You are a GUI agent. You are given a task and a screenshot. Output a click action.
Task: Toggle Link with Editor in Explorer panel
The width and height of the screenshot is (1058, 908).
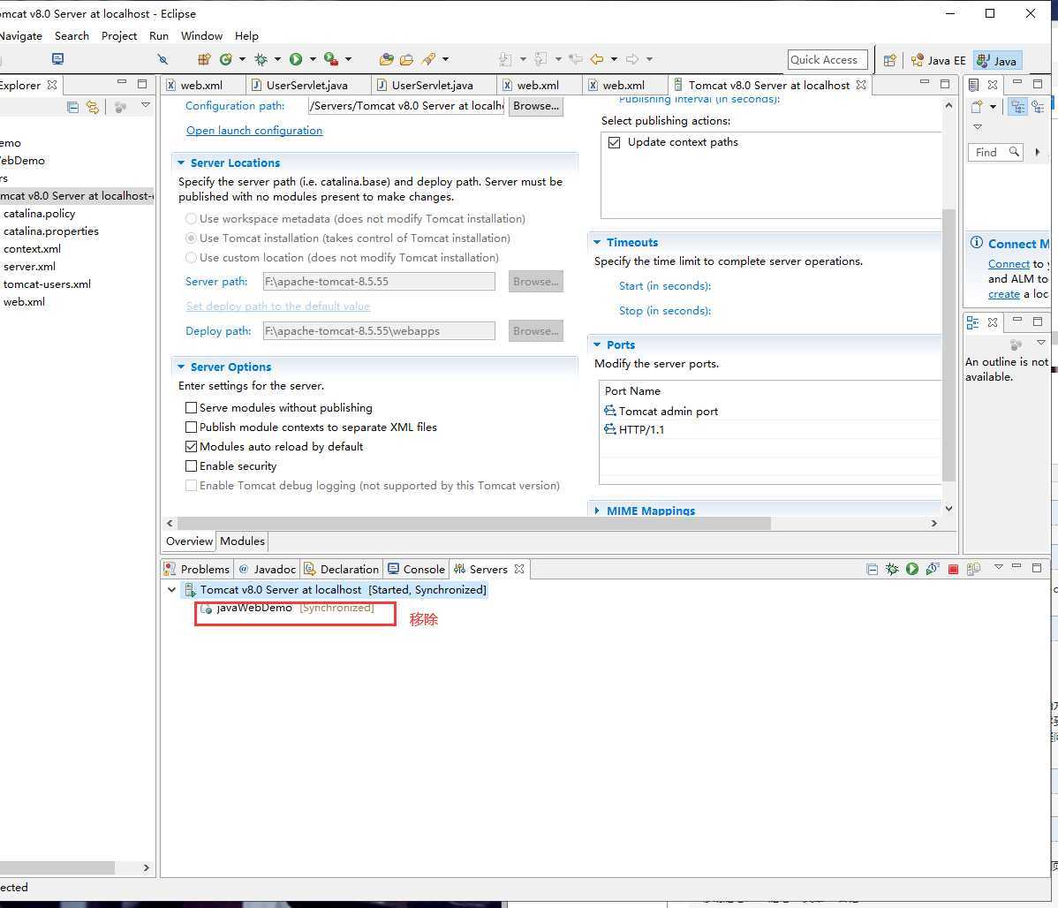coord(93,107)
